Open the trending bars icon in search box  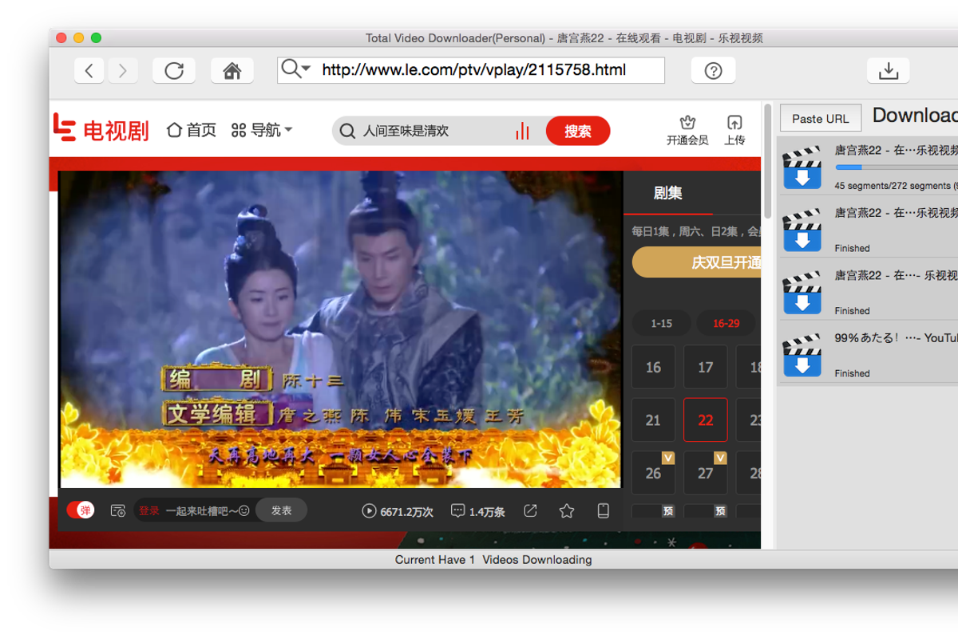[523, 131]
